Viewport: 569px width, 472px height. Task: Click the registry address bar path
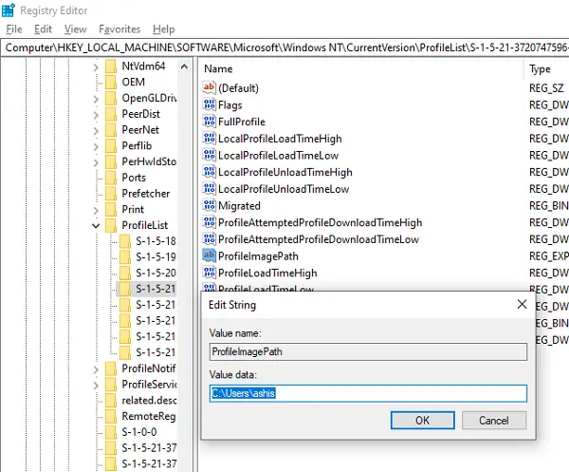(x=286, y=47)
